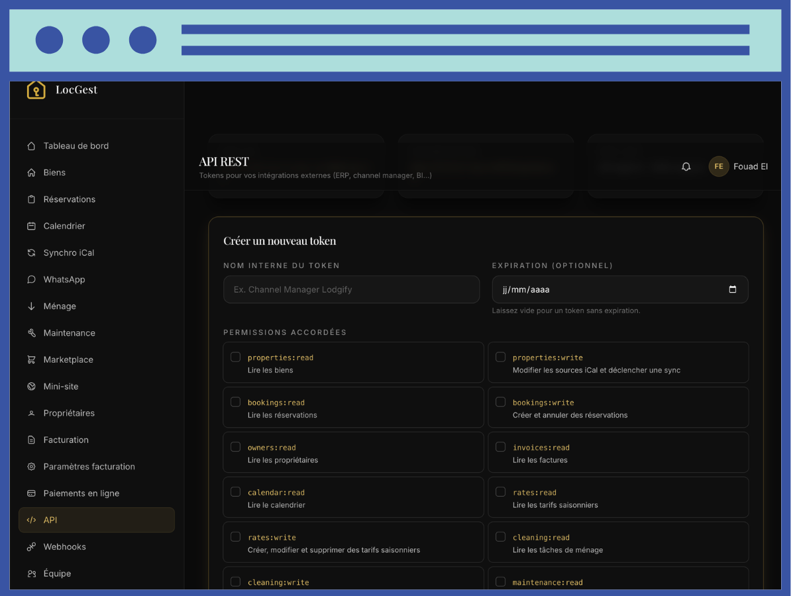This screenshot has width=795, height=596.
Task: Click the LocGest key-house logo icon
Action: pyautogui.click(x=36, y=90)
